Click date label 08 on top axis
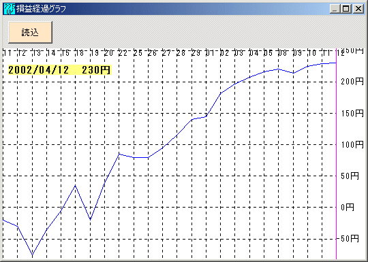 [x=283, y=54]
